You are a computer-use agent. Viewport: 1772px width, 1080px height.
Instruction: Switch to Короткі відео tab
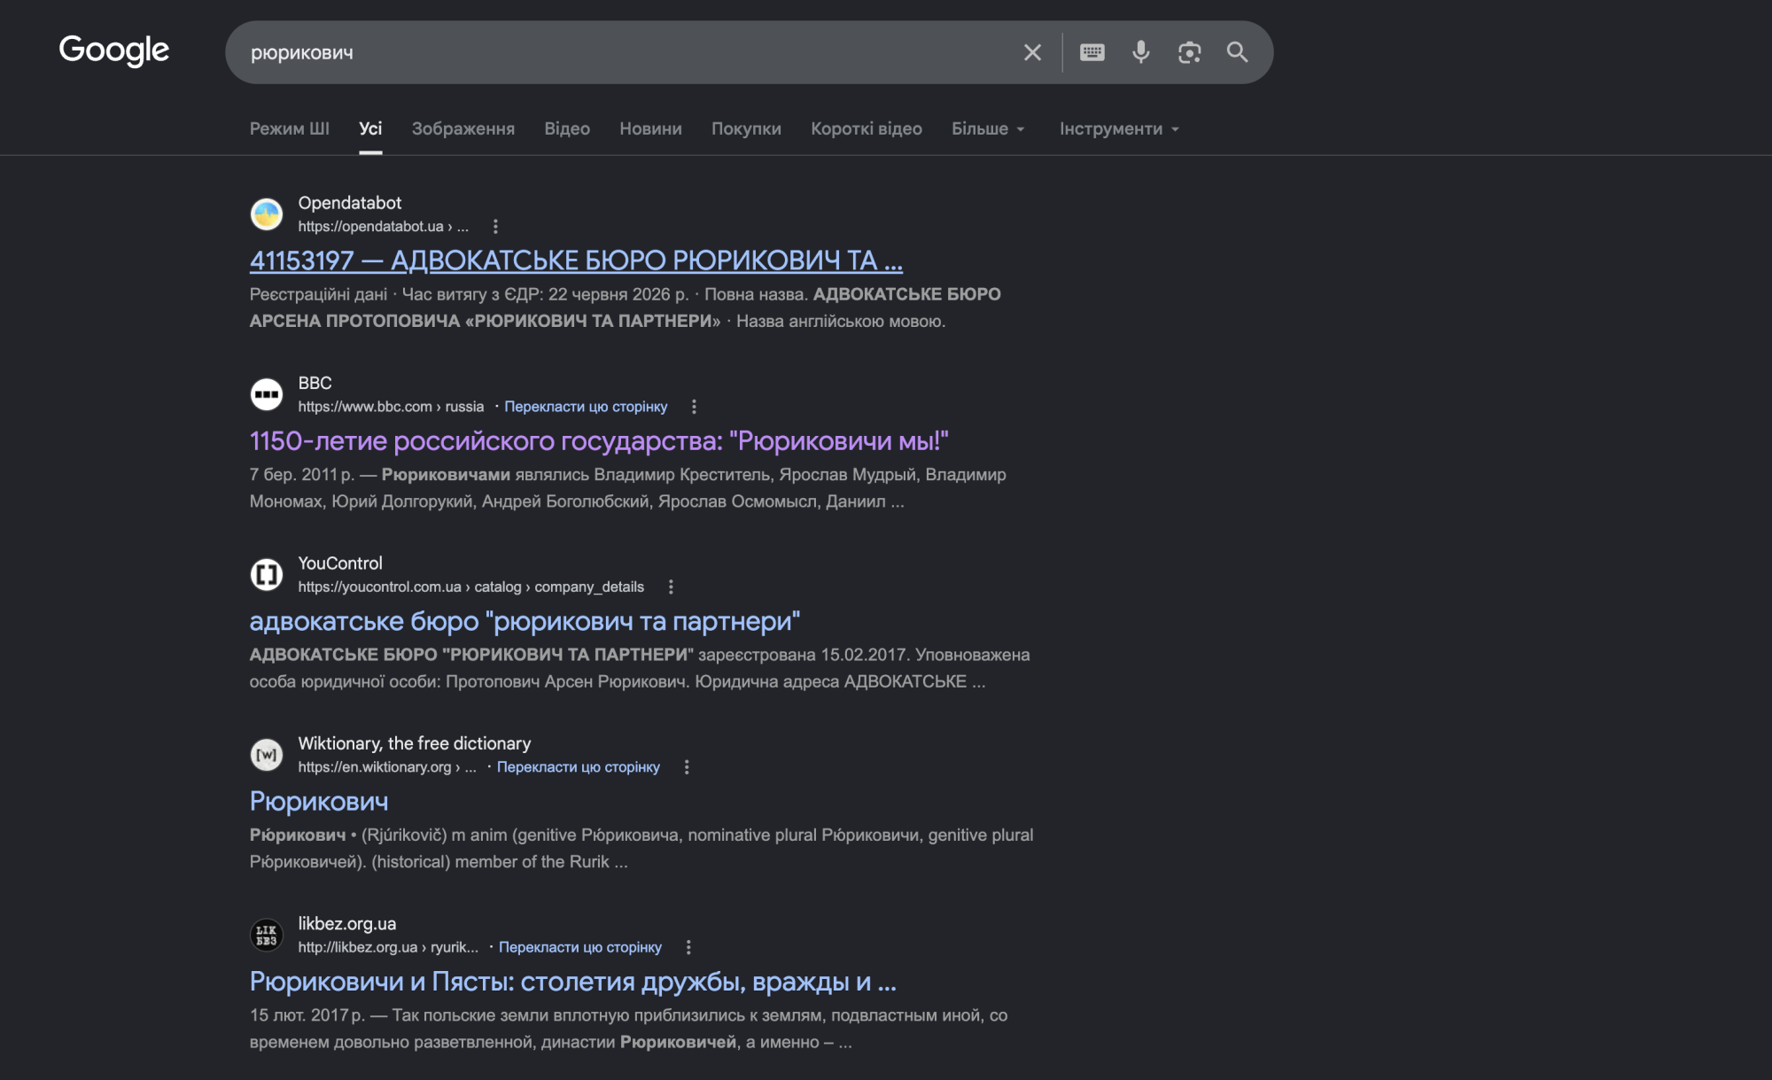pos(867,128)
